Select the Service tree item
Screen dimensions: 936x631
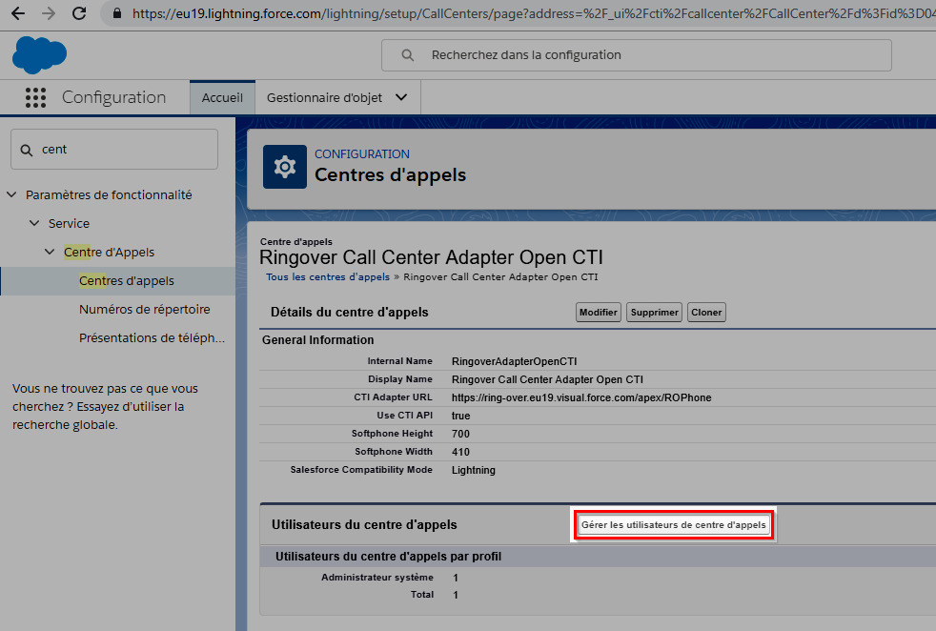click(x=69, y=223)
